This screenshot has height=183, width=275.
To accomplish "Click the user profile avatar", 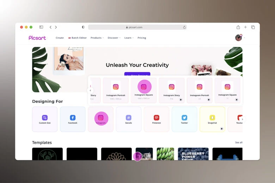I will 239,38.
